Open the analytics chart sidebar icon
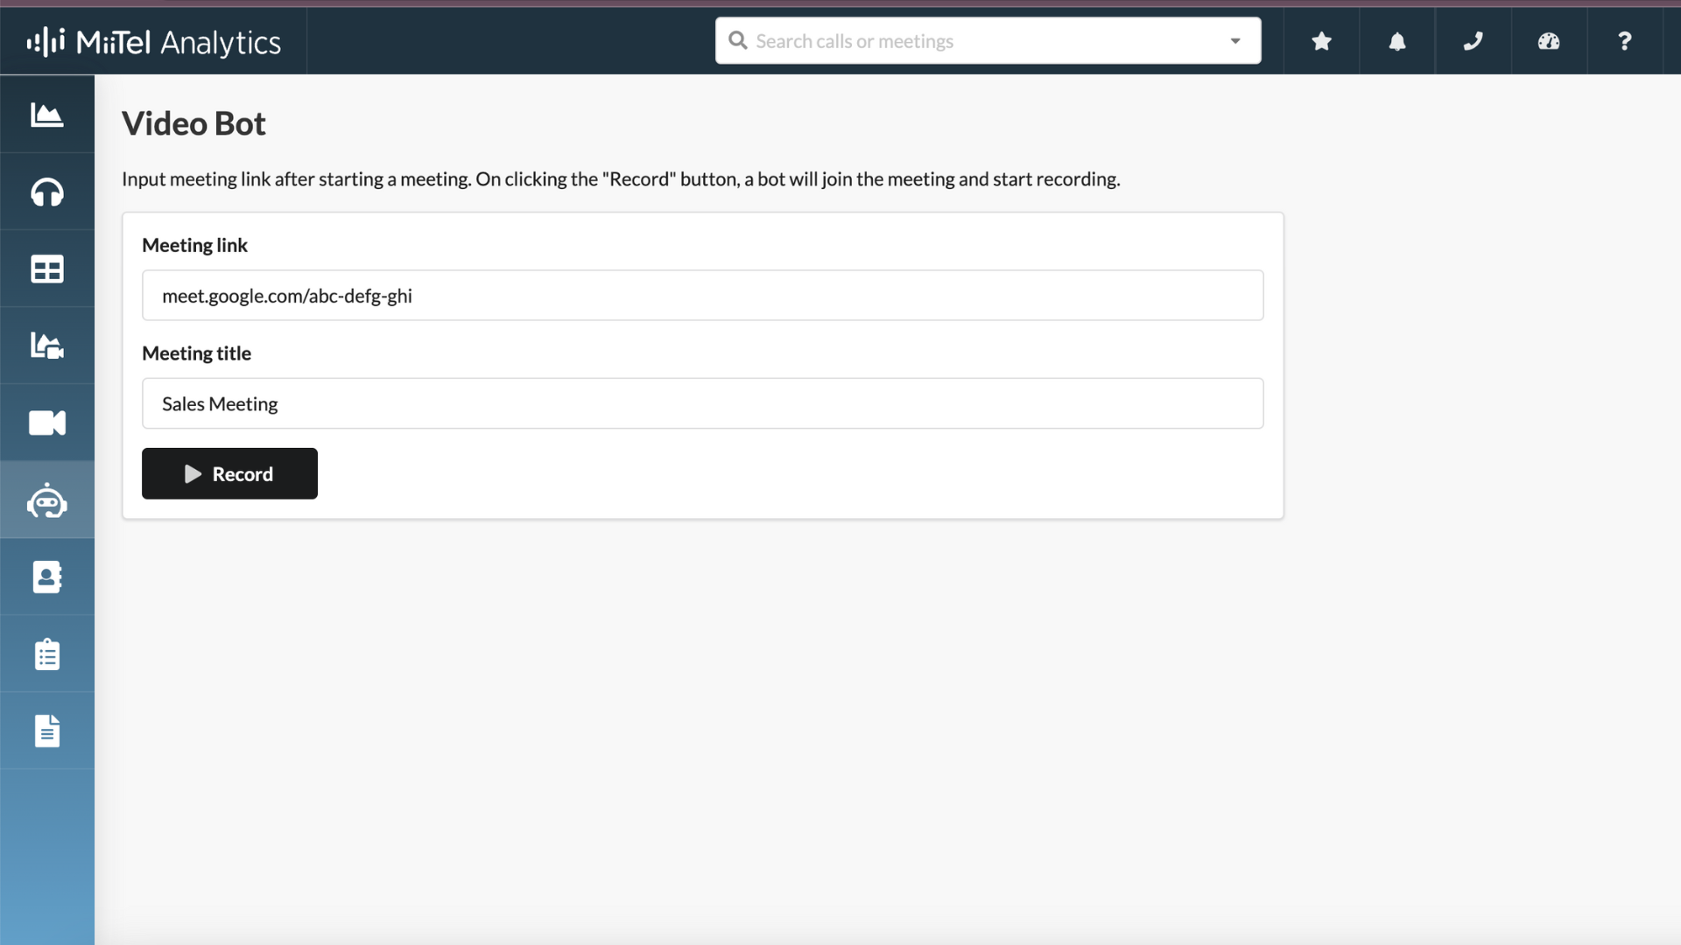The width and height of the screenshot is (1681, 945). pos(47,115)
